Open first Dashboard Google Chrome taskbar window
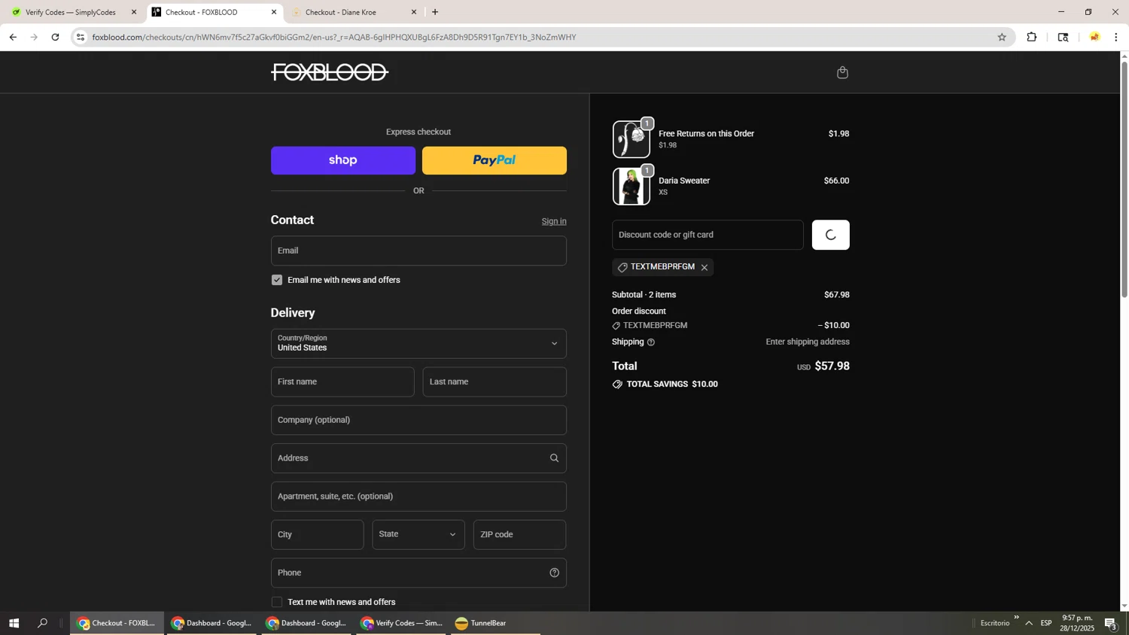This screenshot has width=1129, height=635. (211, 623)
